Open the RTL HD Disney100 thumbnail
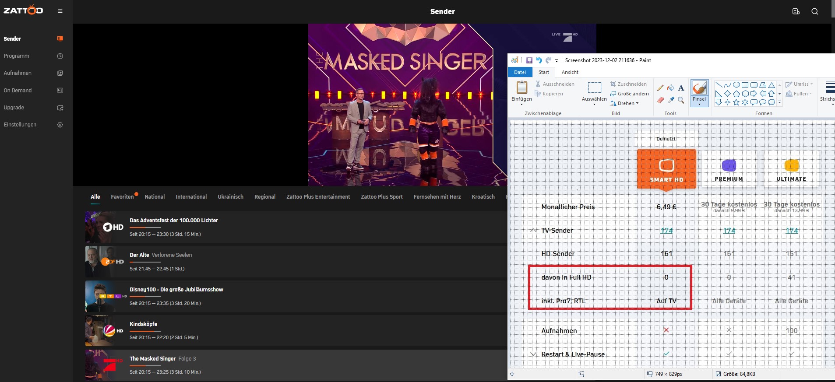 pos(105,296)
